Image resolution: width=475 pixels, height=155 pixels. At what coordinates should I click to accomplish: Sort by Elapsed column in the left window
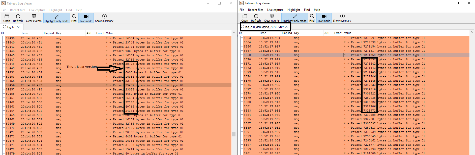[x=49, y=33]
